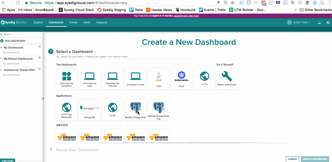Screen dimensions: 332x162
Task: Open the notifications icon in top bar
Action: click(328, 22)
